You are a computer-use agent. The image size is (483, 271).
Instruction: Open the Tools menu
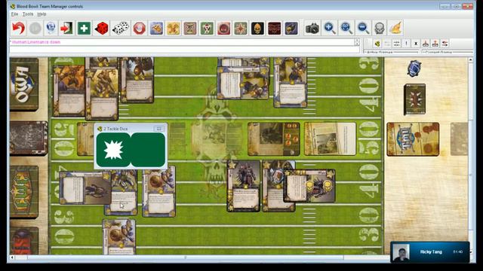[28, 14]
